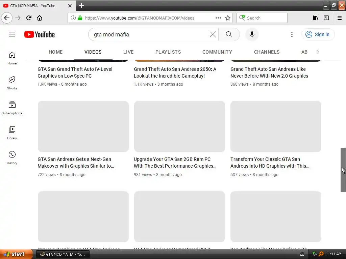Screen dimensions: 346x259
Task: Click the YouTube logo
Action: pos(40,34)
